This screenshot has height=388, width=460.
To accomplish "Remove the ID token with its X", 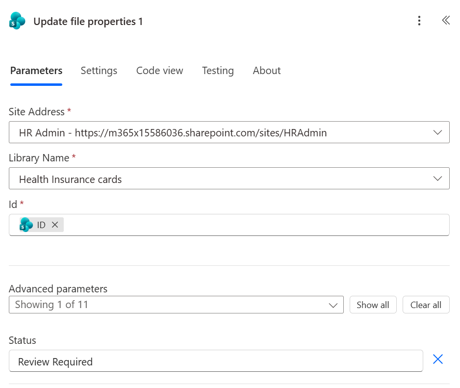I will (x=55, y=225).
